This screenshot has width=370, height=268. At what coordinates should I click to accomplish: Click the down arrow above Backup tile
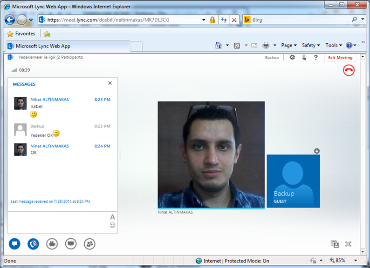317,151
